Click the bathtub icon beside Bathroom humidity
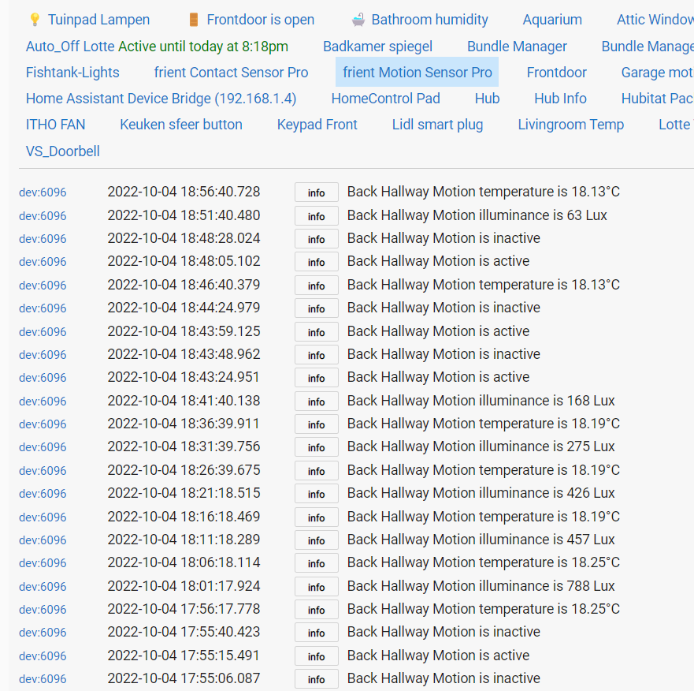 pyautogui.click(x=358, y=20)
